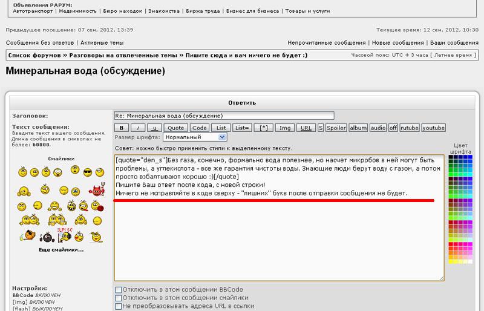Open 'Активные темы' link
Image resolution: width=484 pixels, height=311 pixels.
[x=102, y=43]
